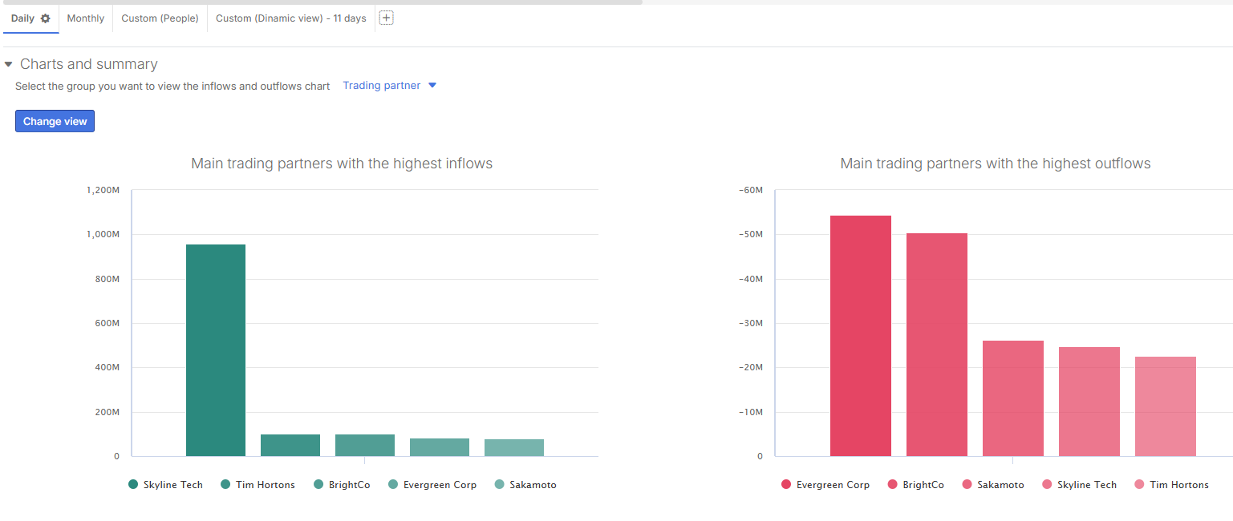Toggle Skyline Tech in inflows legend
Viewport: 1233px width, 521px height.
172,485
